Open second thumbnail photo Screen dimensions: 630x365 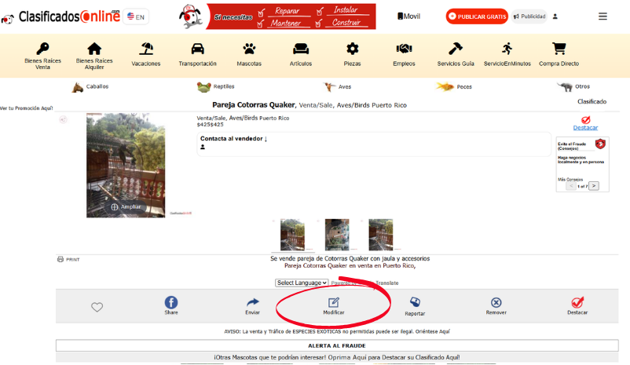(337, 235)
